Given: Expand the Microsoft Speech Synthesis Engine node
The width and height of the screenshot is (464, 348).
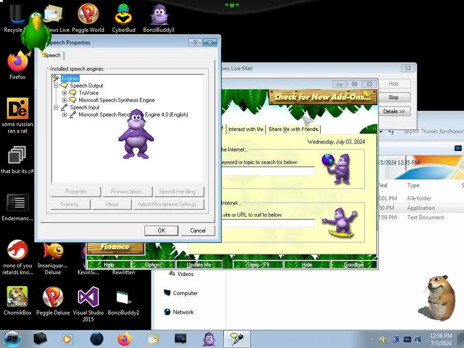Looking at the screenshot, I should (x=64, y=100).
